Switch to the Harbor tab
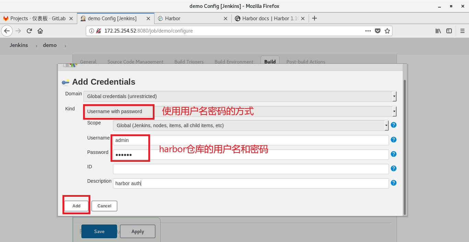Viewport: 469px width, 242px height. click(193, 19)
